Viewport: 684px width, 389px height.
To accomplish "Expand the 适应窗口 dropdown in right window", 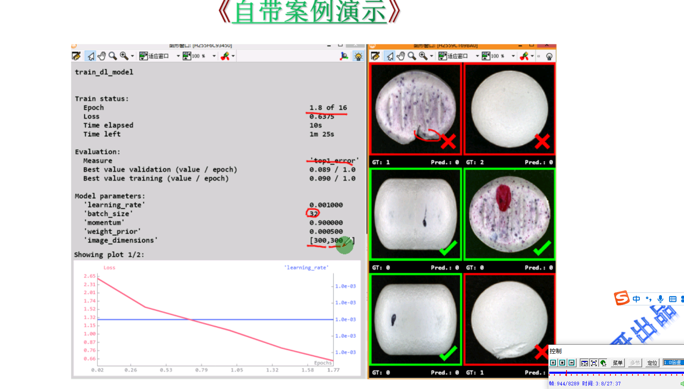I will click(477, 56).
